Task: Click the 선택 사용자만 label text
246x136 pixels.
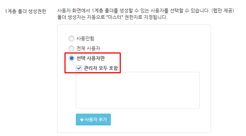Action: tap(91, 58)
